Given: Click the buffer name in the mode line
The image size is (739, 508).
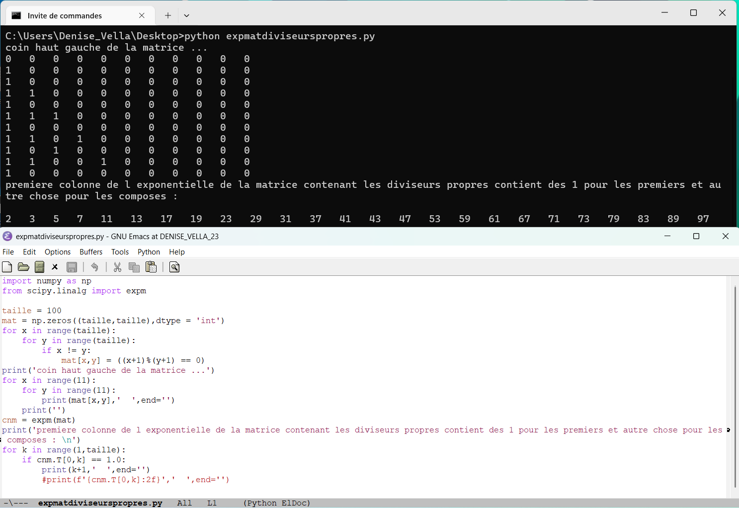Looking at the screenshot, I should [100, 503].
